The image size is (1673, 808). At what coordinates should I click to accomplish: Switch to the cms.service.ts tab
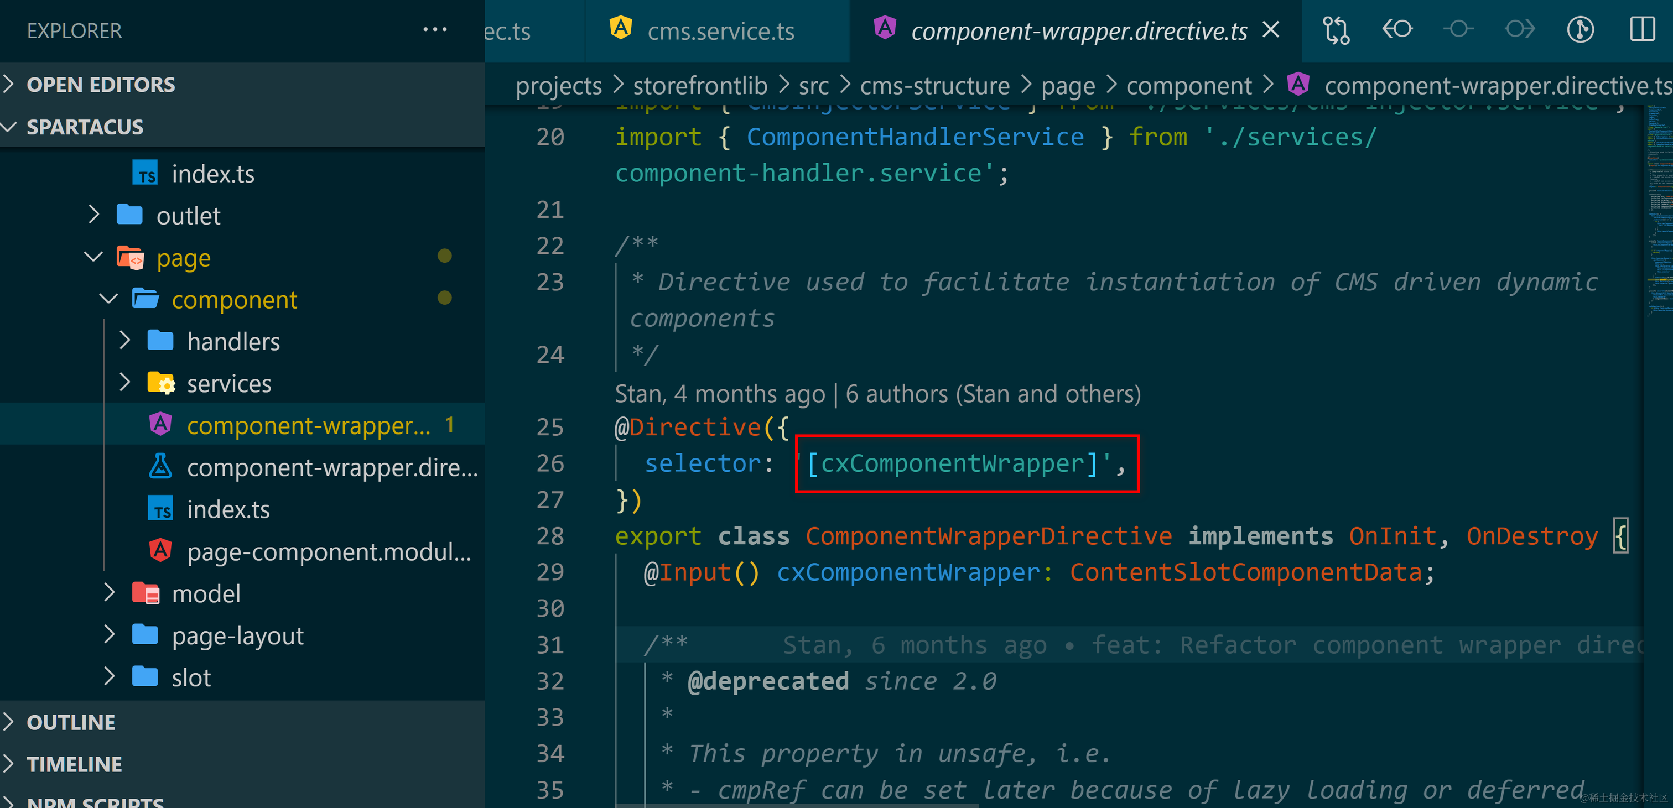click(720, 31)
